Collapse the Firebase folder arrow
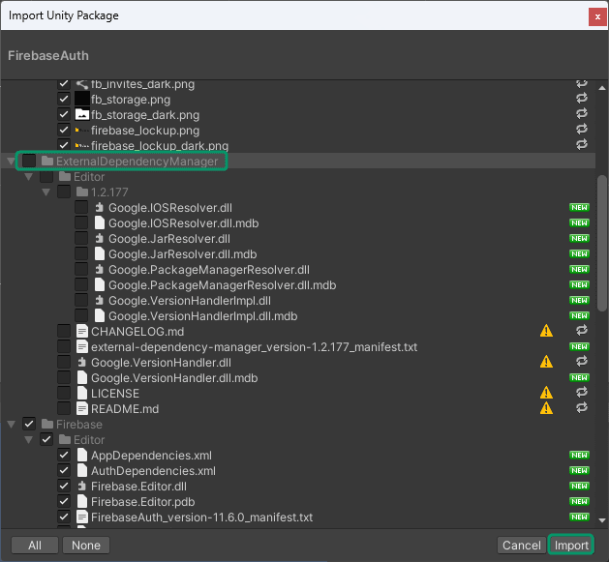The height and width of the screenshot is (562, 609). click(x=12, y=425)
